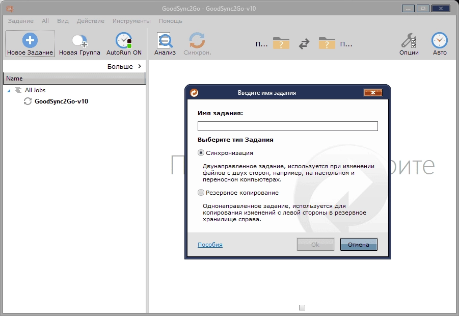This screenshot has width=459, height=316.
Task: Click the Name column header
Action: pos(74,78)
